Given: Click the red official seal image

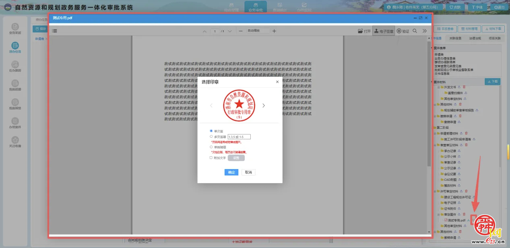Looking at the screenshot, I should click(x=240, y=105).
